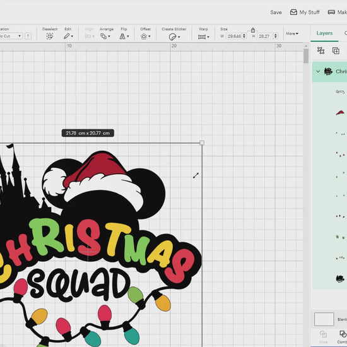Click the canvas vertical scrollbar thumb
The image size is (347, 347).
(306, 56)
